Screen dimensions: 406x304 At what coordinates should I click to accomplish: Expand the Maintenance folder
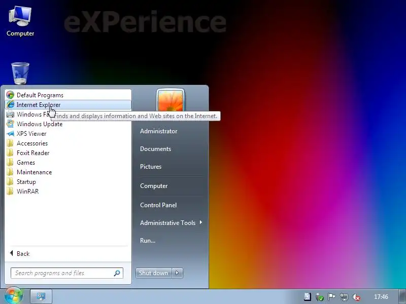tap(68, 172)
